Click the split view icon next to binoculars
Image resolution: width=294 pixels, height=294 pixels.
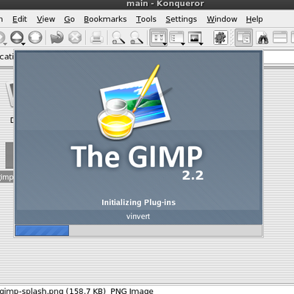[280, 37]
